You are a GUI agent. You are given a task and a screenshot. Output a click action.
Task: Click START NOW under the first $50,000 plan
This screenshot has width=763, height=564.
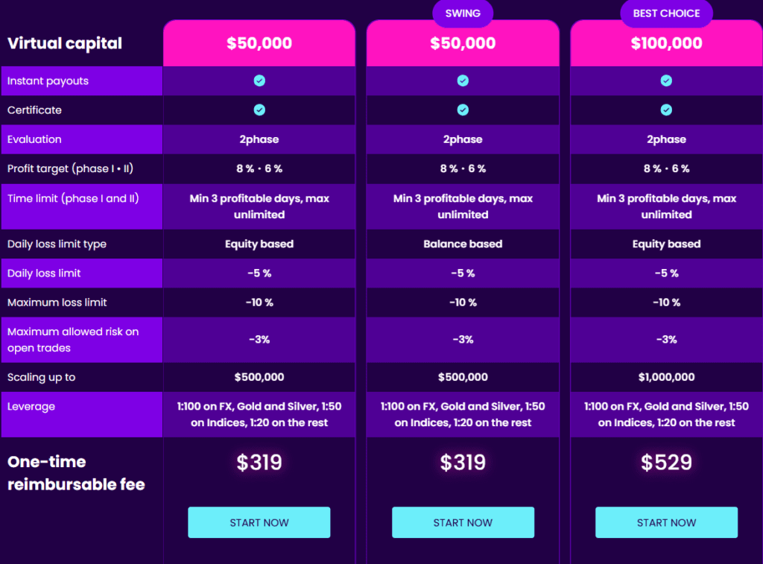(x=259, y=522)
